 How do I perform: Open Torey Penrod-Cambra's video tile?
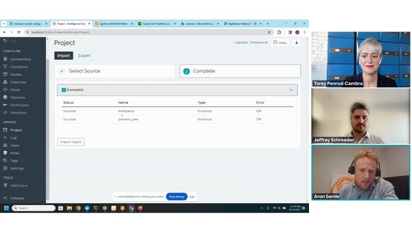coord(360,59)
